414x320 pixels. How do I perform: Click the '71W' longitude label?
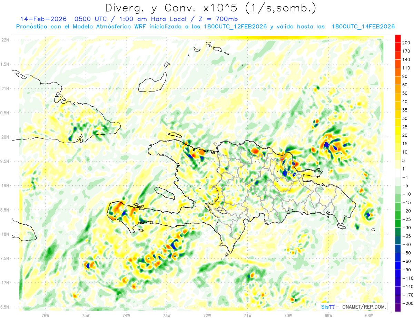(x=247, y=315)
